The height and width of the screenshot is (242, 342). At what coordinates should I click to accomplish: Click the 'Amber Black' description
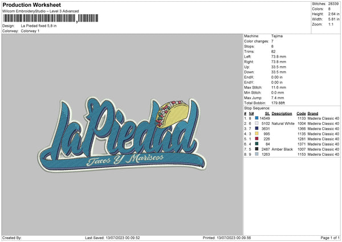pos(282,149)
